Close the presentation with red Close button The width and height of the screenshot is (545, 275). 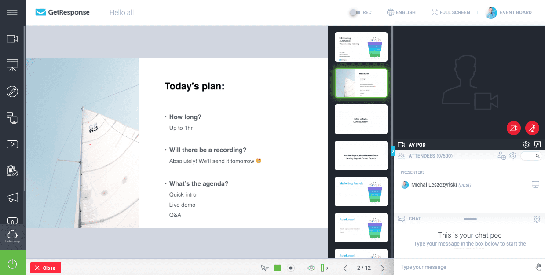[46, 268]
